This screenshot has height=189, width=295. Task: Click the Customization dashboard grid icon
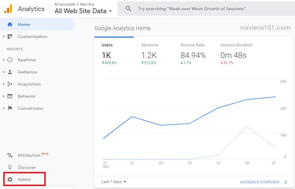click(x=10, y=37)
